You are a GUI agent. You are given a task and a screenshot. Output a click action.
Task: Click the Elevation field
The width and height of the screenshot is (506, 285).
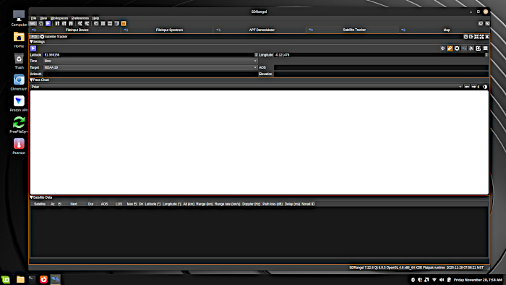pyautogui.click(x=381, y=74)
